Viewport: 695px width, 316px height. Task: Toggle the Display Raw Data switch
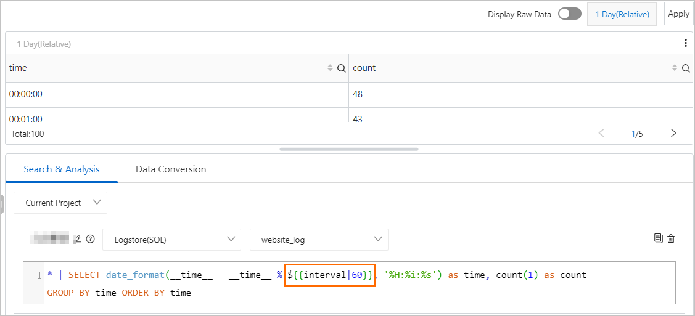click(570, 14)
